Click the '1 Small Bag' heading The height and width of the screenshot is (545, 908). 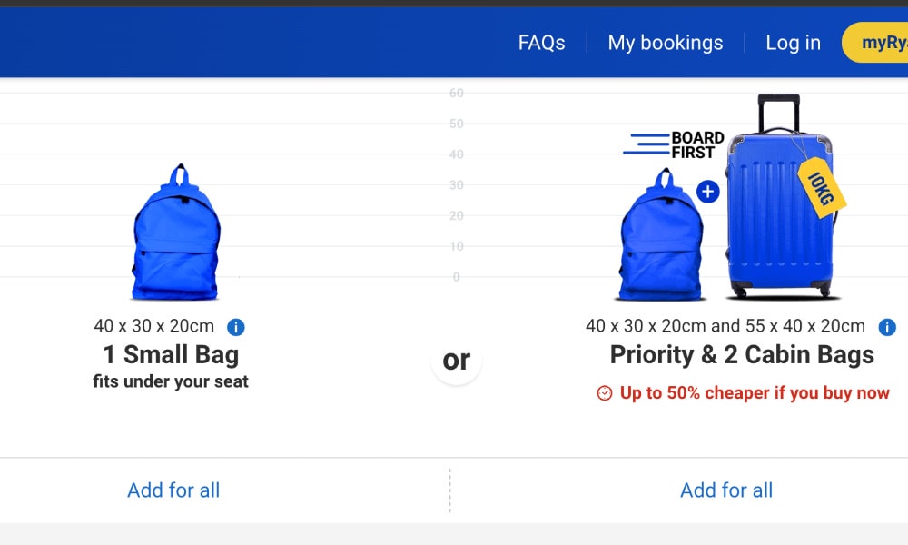coord(171,355)
